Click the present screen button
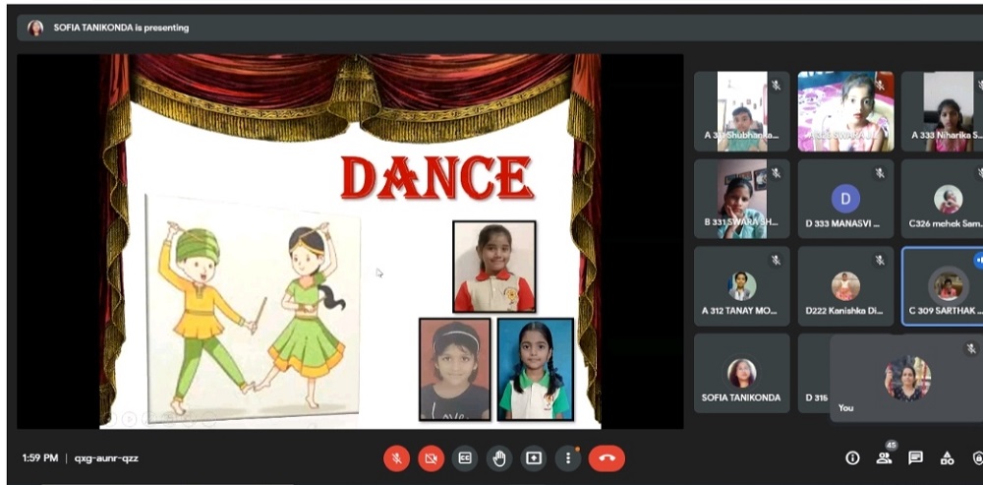This screenshot has width=983, height=485. click(534, 457)
